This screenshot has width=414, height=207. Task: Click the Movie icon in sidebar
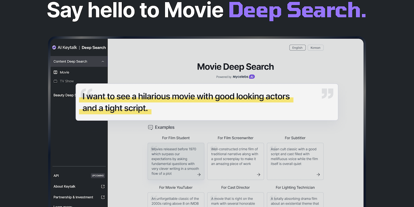55,72
